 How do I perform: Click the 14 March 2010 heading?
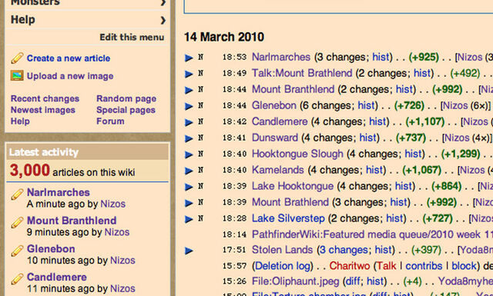coord(224,37)
